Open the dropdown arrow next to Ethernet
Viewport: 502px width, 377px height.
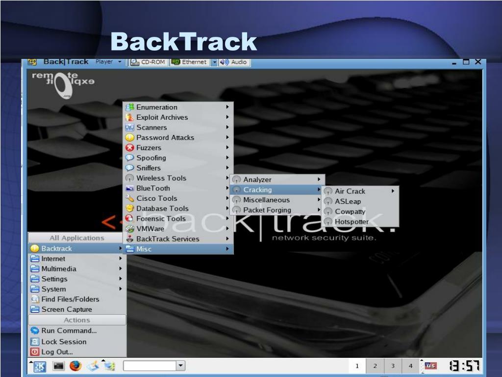point(214,62)
